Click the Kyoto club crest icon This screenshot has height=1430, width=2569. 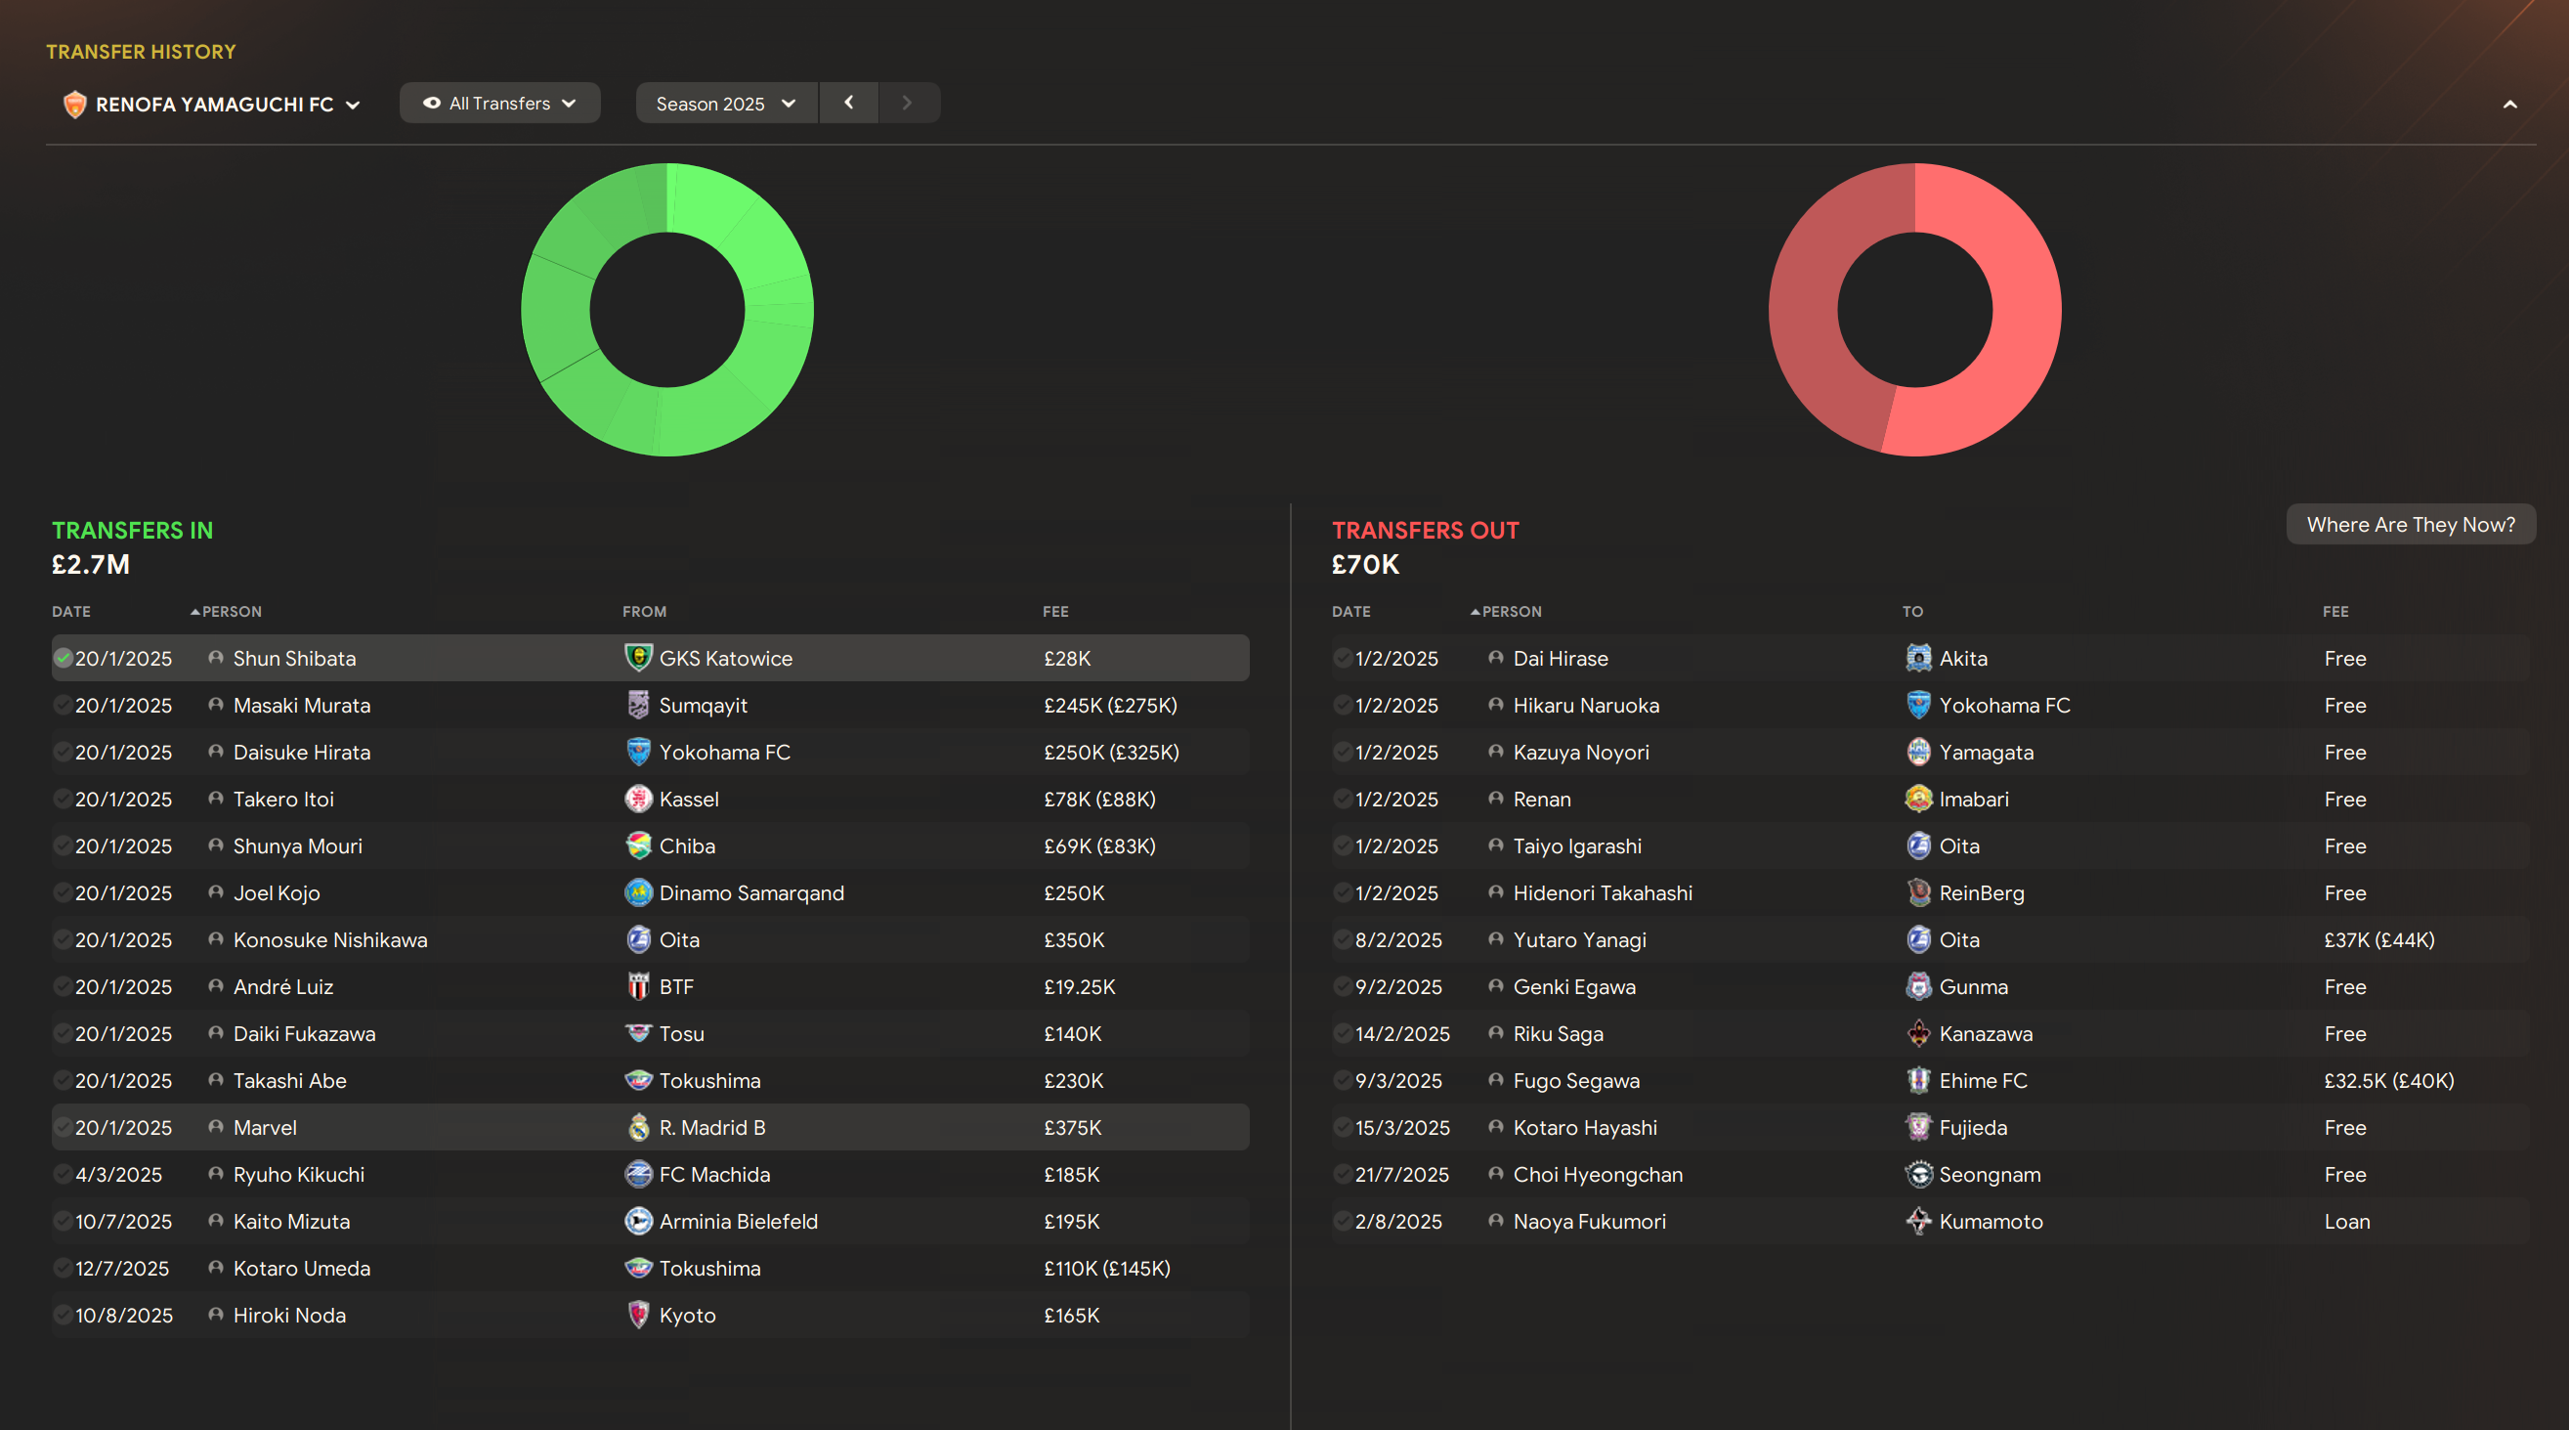638,1315
